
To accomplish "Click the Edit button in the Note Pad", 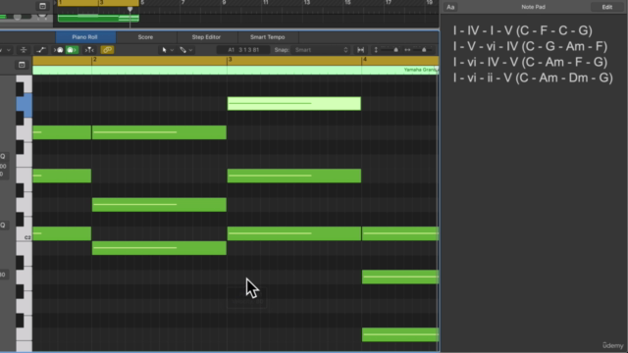I will [x=606, y=7].
